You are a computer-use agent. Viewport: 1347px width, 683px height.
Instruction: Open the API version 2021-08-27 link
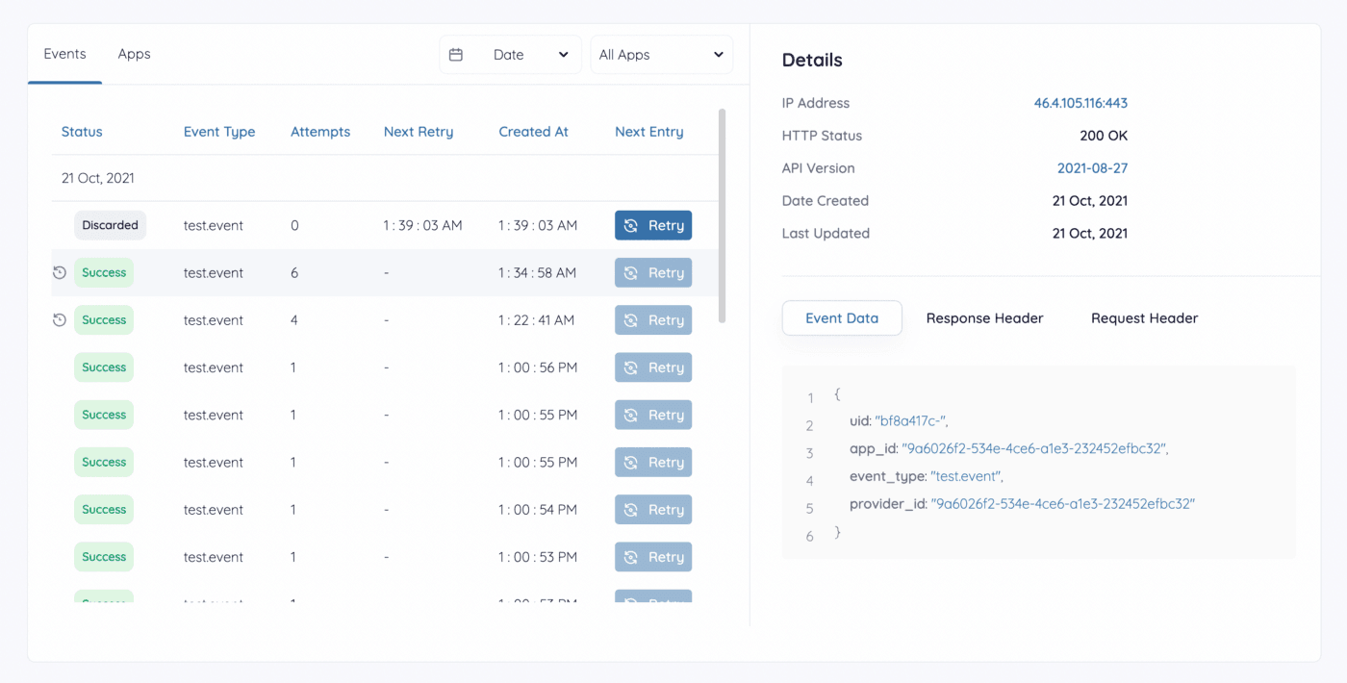1092,168
